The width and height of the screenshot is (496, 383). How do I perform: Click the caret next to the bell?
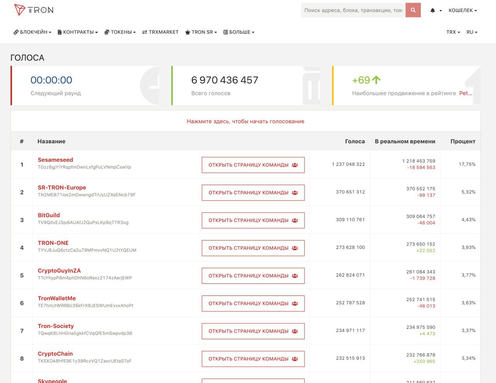coord(441,11)
